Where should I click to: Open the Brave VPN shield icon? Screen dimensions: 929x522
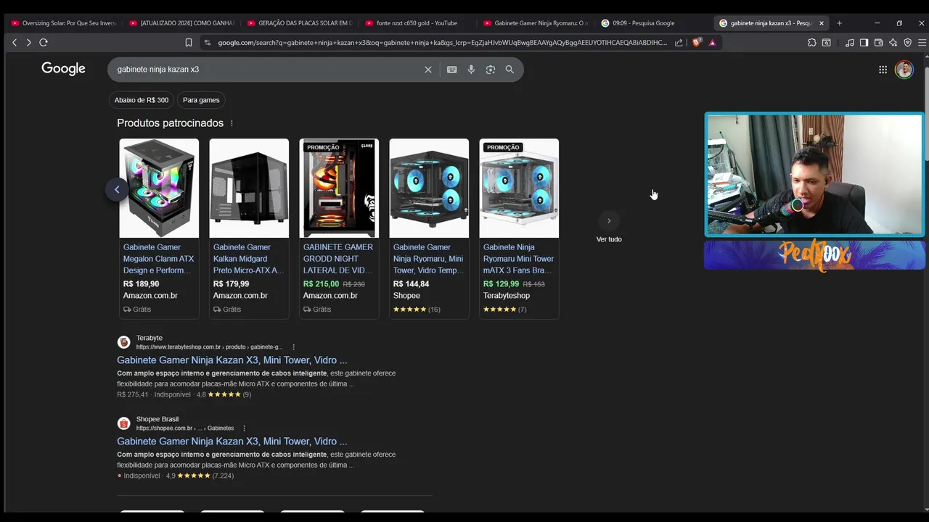(907, 43)
